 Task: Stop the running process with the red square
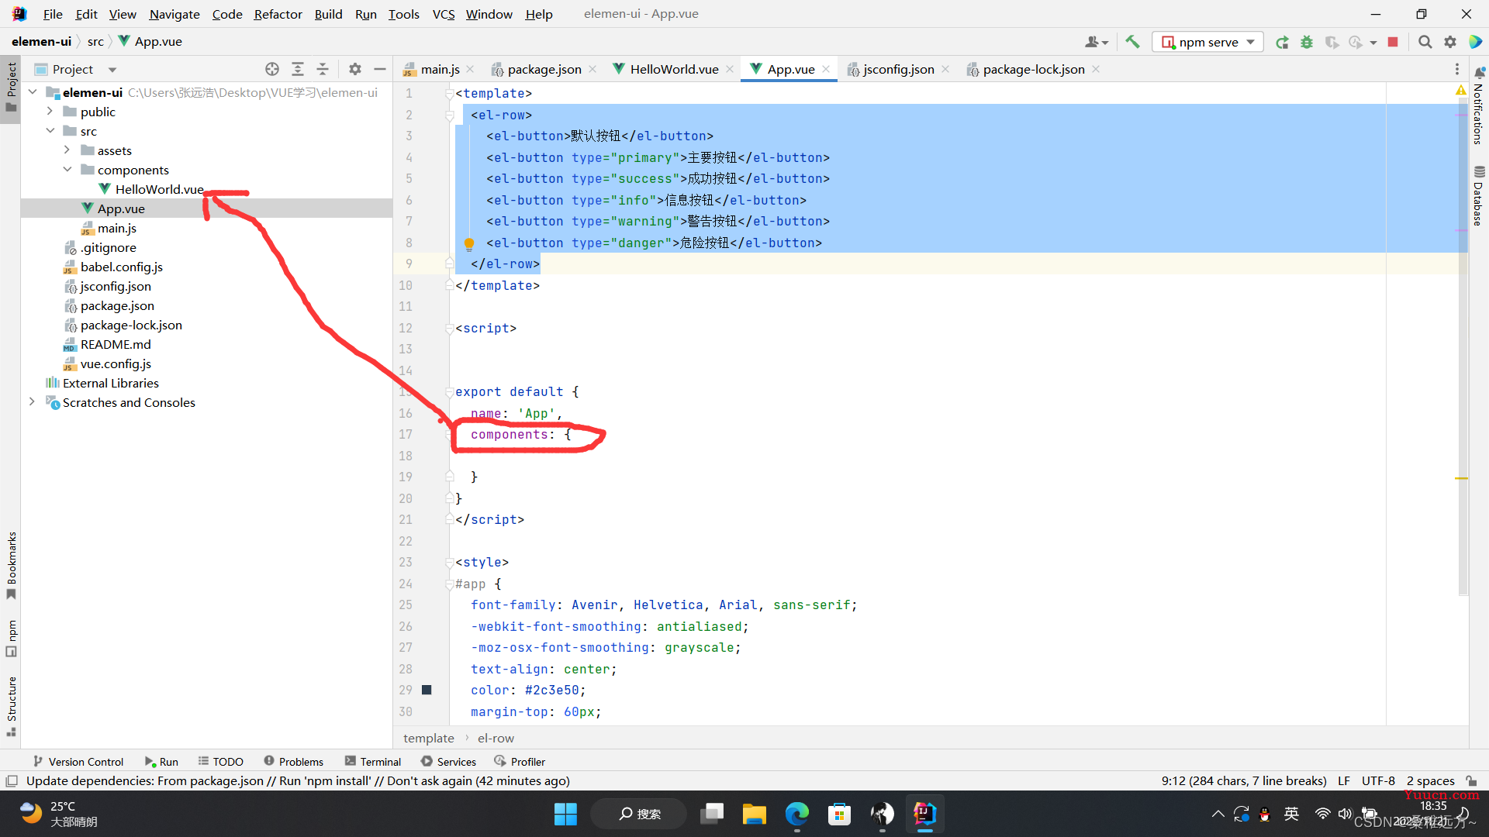(1393, 42)
